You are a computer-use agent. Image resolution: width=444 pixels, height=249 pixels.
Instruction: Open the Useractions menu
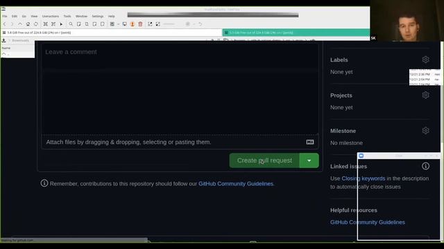click(x=51, y=17)
